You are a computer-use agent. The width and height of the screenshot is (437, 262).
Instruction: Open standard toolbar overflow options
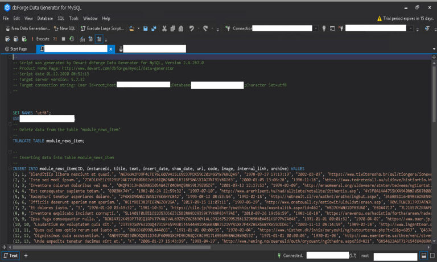218,29
